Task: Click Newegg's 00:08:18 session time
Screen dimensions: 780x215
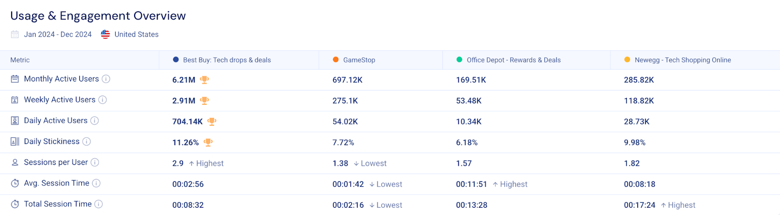Action: coord(640,185)
